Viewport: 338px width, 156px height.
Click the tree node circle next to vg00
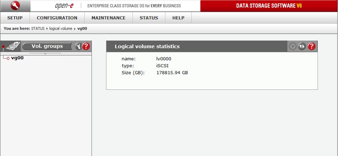[x=8, y=58]
